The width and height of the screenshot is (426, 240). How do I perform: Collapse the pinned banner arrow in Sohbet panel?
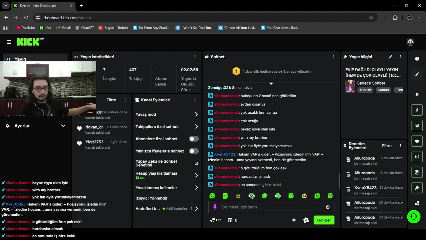click(271, 82)
